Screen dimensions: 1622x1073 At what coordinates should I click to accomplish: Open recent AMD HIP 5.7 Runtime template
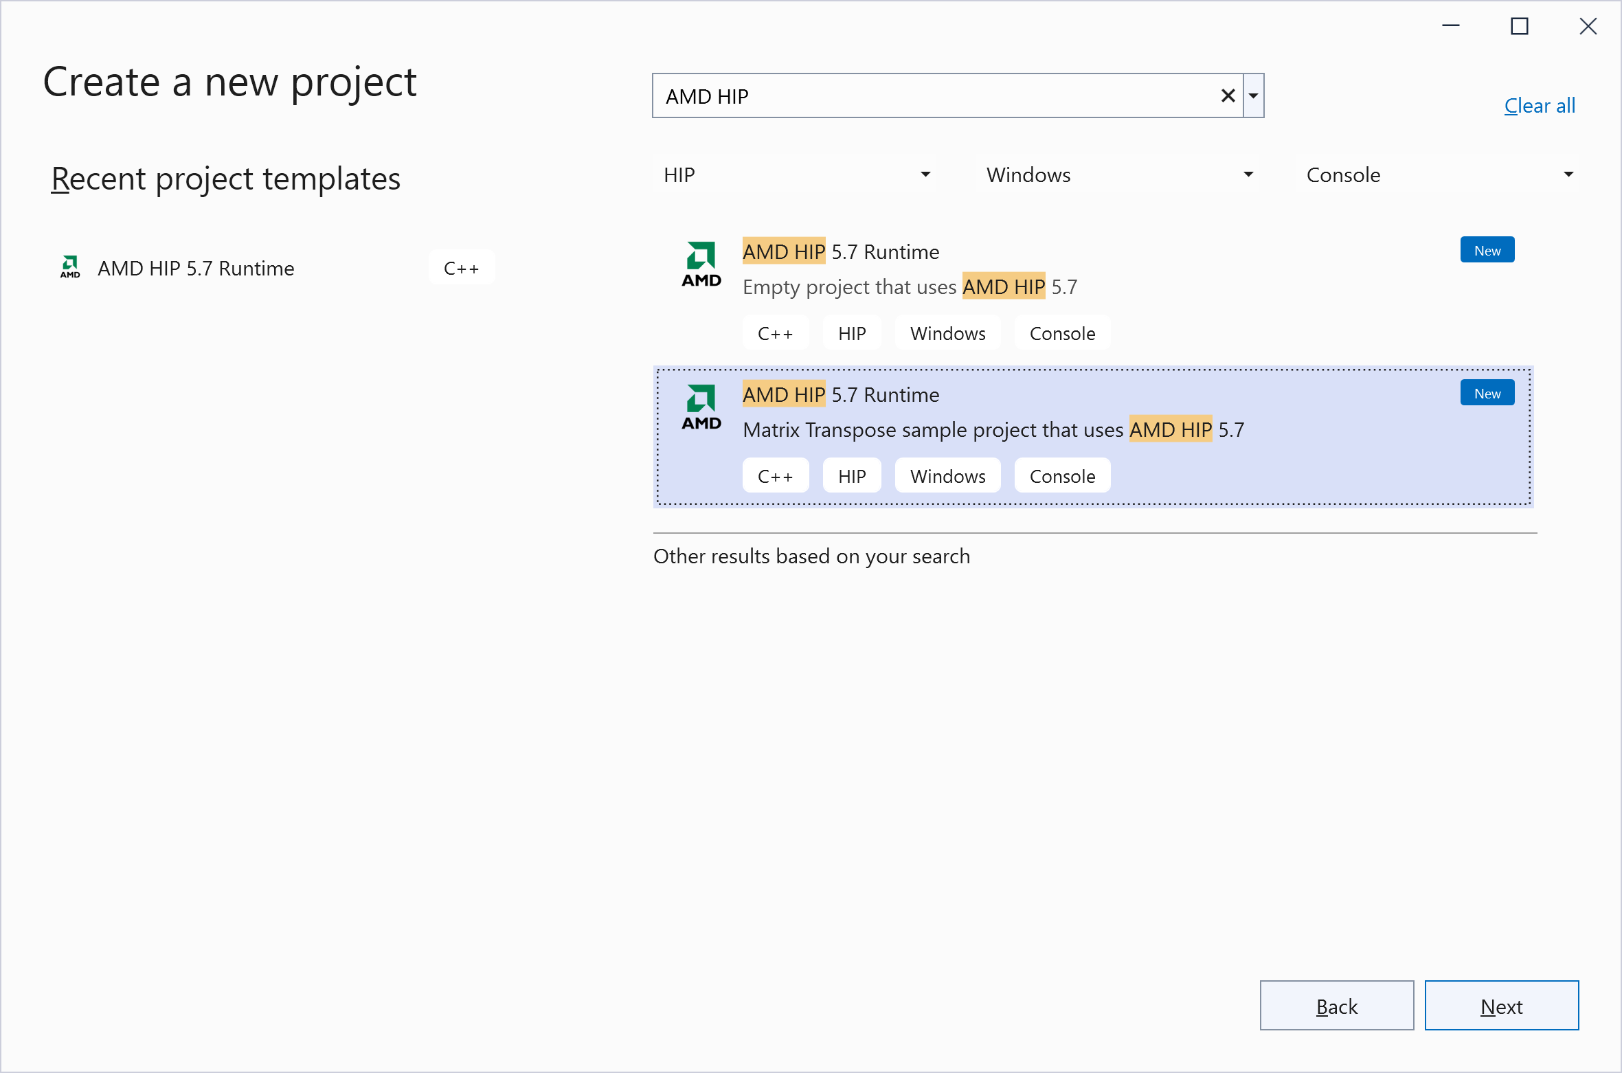[196, 269]
